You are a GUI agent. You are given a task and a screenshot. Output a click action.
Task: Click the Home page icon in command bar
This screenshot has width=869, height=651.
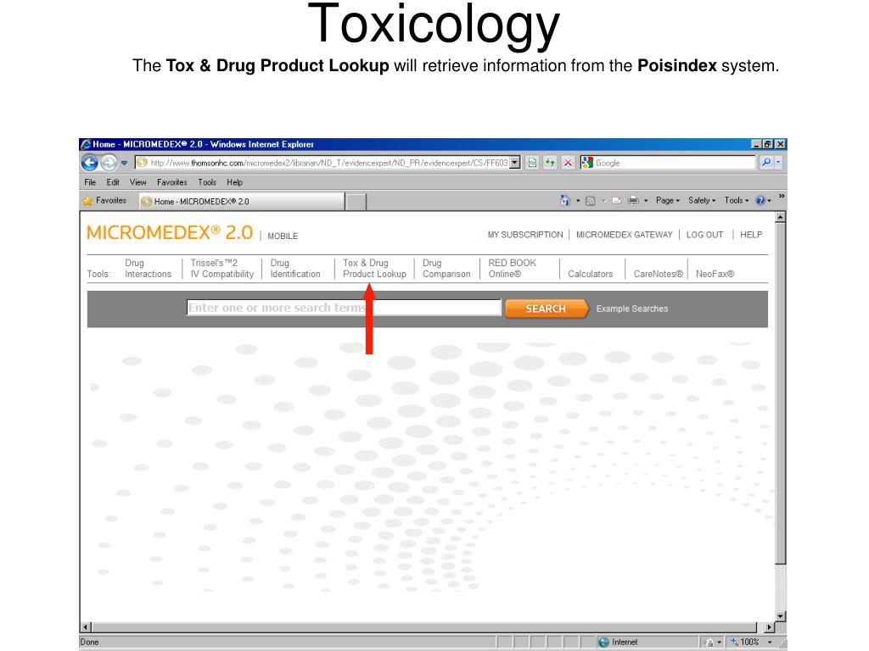[564, 200]
